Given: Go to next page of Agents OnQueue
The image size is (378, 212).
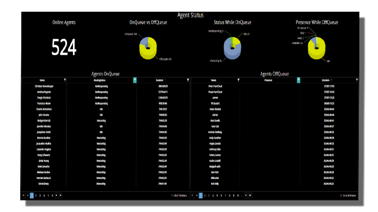Looking at the screenshot, I should tap(56, 196).
